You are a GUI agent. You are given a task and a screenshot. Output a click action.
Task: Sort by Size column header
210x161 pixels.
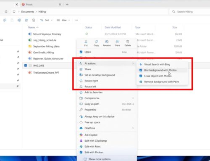(174, 27)
